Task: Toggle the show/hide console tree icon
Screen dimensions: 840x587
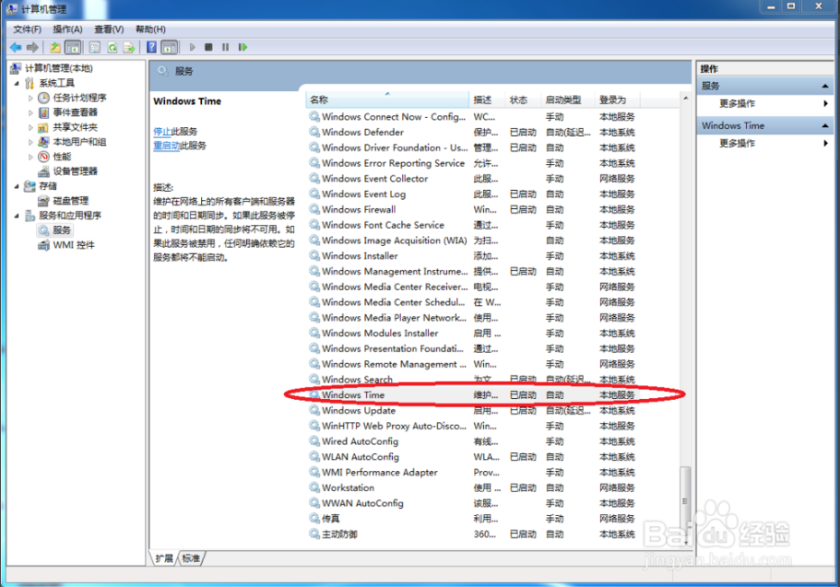Action: tap(73, 48)
